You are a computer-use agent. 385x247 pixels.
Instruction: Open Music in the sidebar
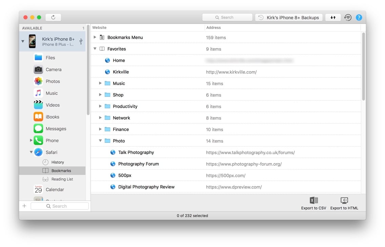(x=52, y=93)
